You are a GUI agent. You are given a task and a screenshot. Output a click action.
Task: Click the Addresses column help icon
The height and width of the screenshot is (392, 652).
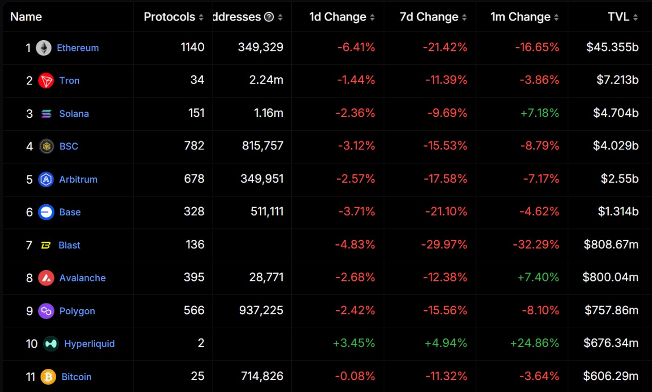point(269,17)
